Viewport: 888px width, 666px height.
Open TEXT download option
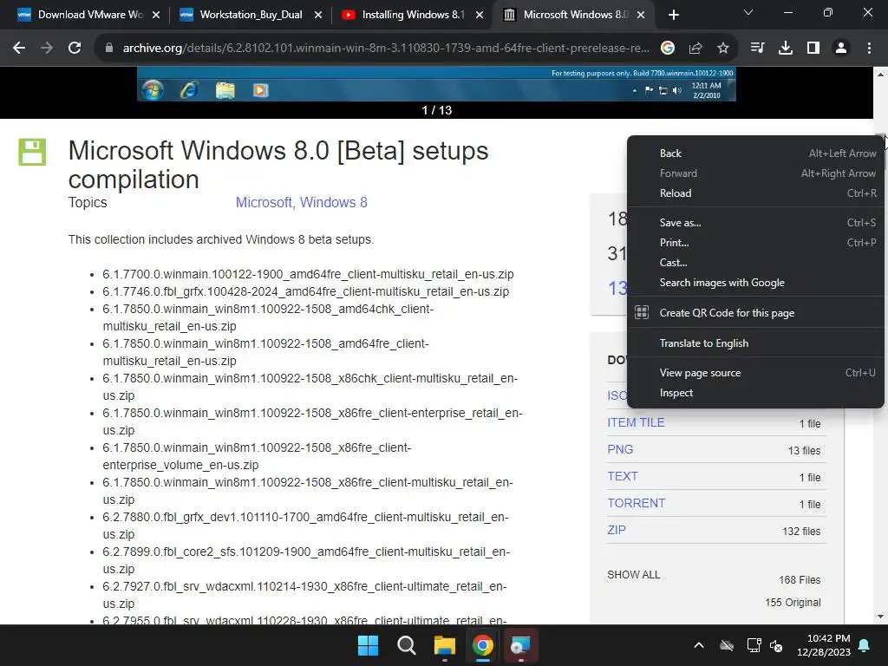pyautogui.click(x=623, y=476)
